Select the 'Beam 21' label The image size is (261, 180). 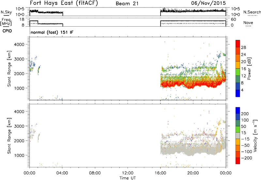click(x=127, y=4)
